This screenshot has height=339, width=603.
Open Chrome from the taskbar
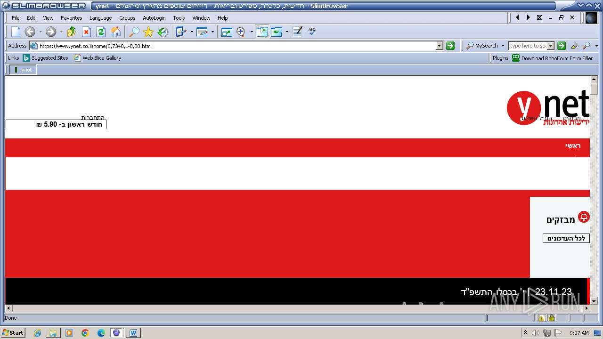click(x=85, y=333)
